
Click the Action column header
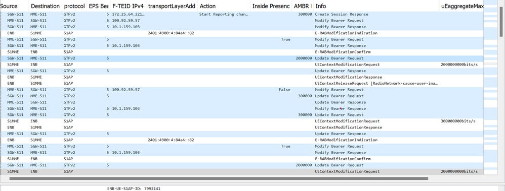[x=224, y=6]
